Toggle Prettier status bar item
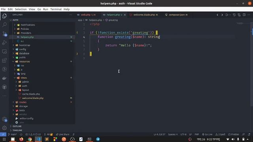The height and width of the screenshot is (142, 253). (x=234, y=134)
